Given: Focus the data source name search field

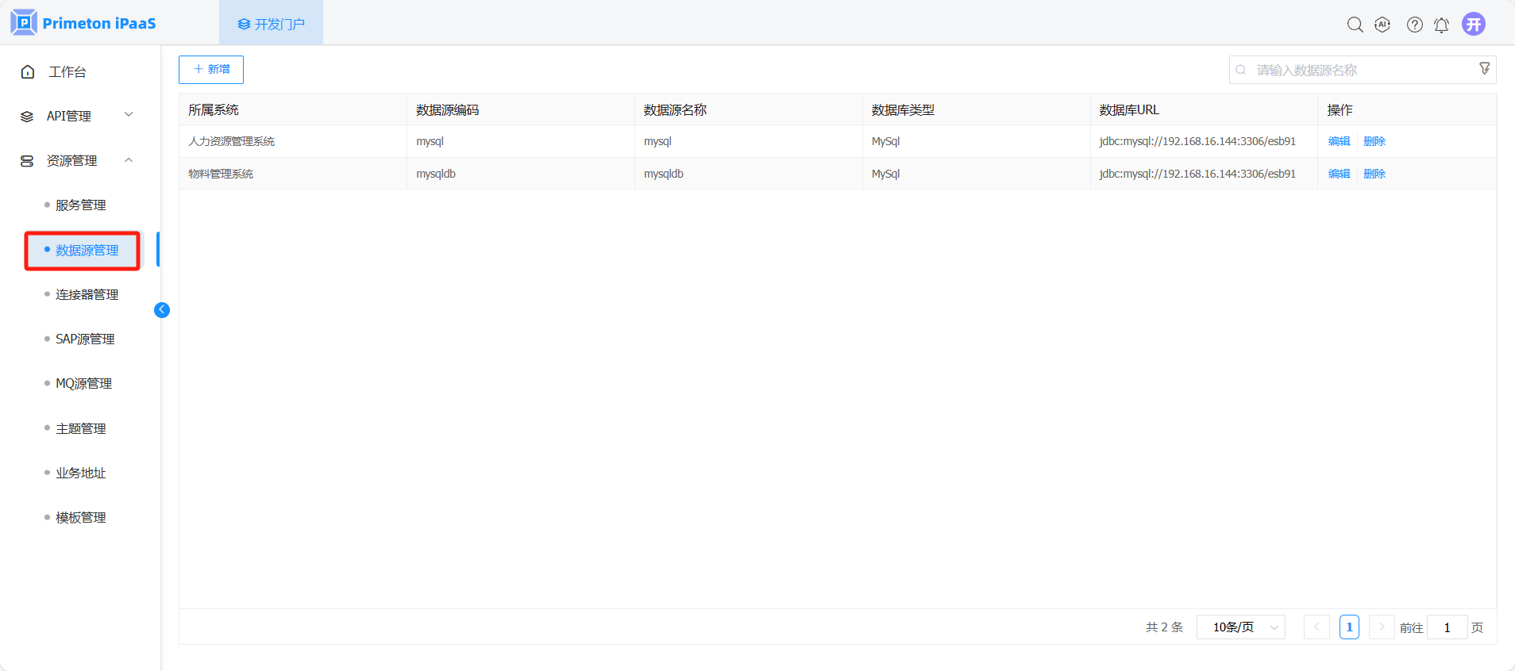Looking at the screenshot, I should coord(1358,70).
